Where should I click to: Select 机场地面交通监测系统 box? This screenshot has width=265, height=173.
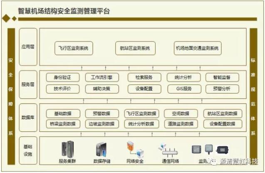click(197, 48)
